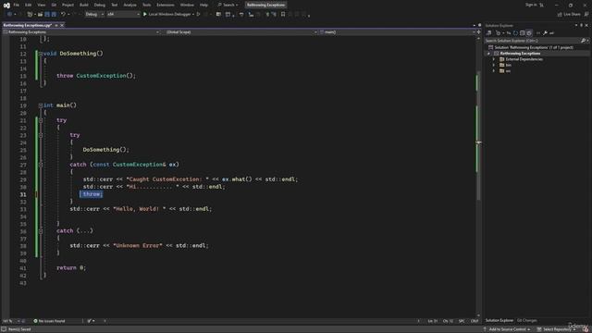592x333 pixels.
Task: Click Solution Explorer sync refresh icon
Action: pos(515,33)
